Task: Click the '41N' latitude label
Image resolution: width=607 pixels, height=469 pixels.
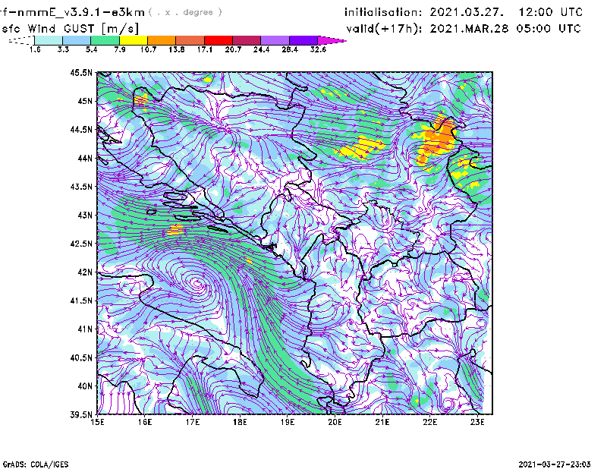Action: pyautogui.click(x=85, y=329)
